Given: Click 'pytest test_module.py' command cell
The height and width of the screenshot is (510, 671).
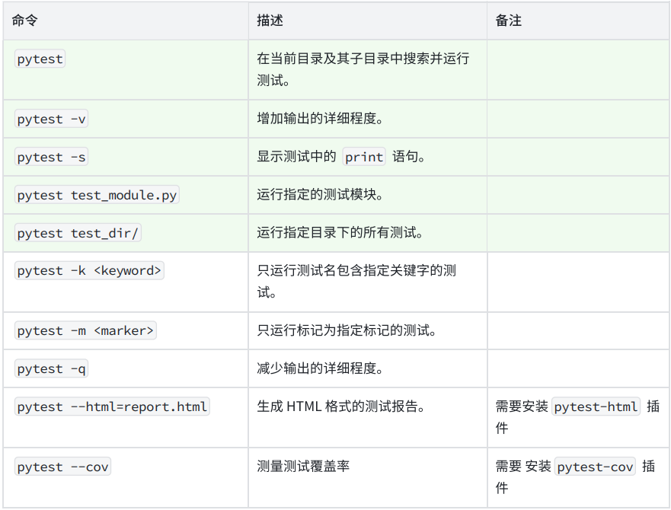Looking at the screenshot, I should coord(97,195).
